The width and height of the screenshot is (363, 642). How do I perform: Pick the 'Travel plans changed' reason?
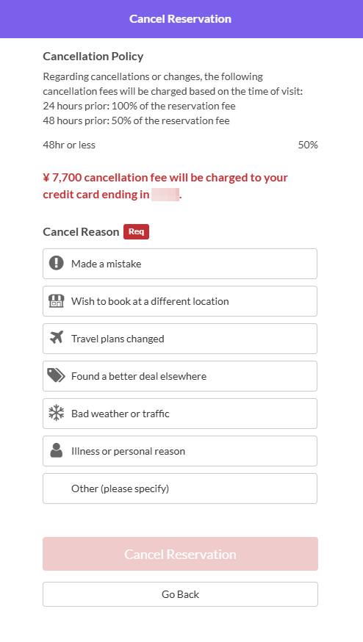(x=180, y=339)
